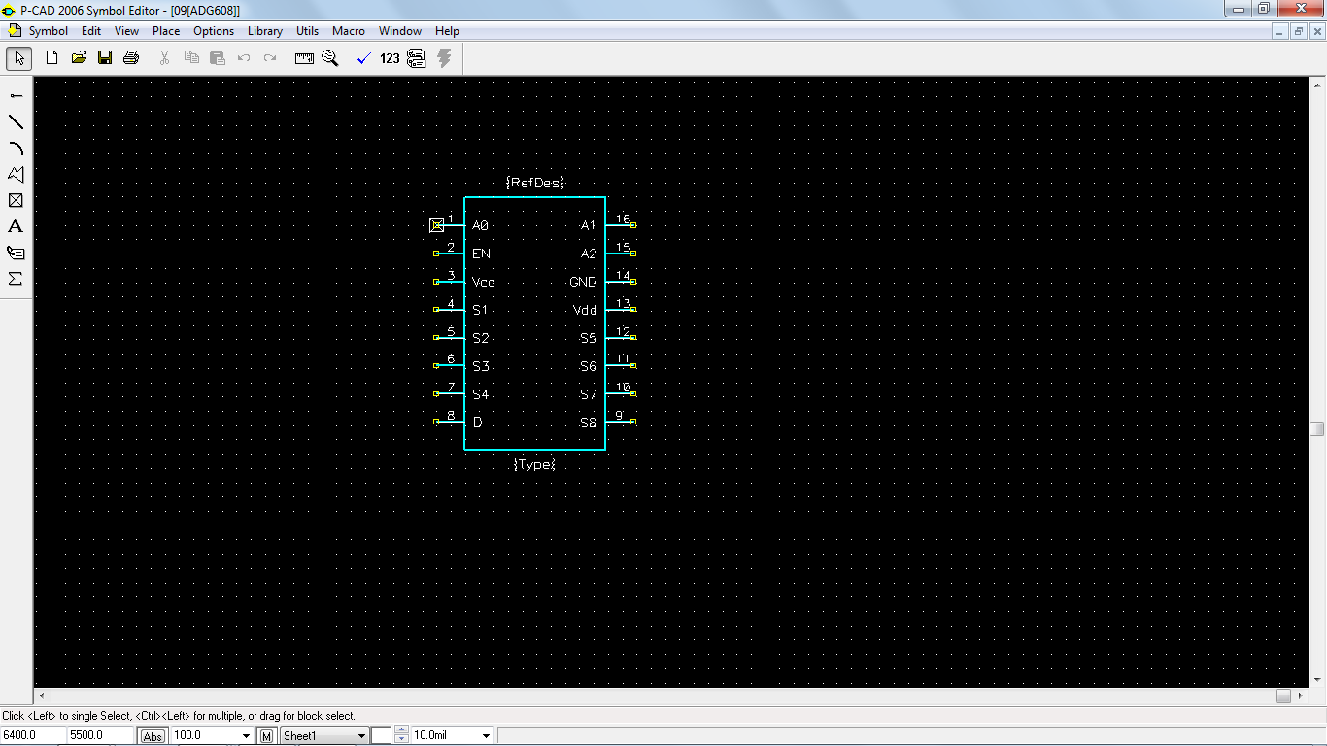The height and width of the screenshot is (746, 1327).
Task: Select the Place Pin tool
Action: (x=16, y=96)
